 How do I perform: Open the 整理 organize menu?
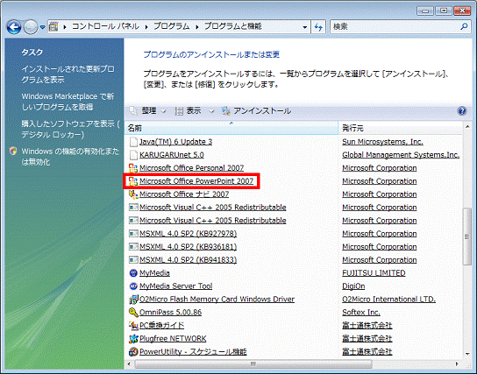(148, 111)
